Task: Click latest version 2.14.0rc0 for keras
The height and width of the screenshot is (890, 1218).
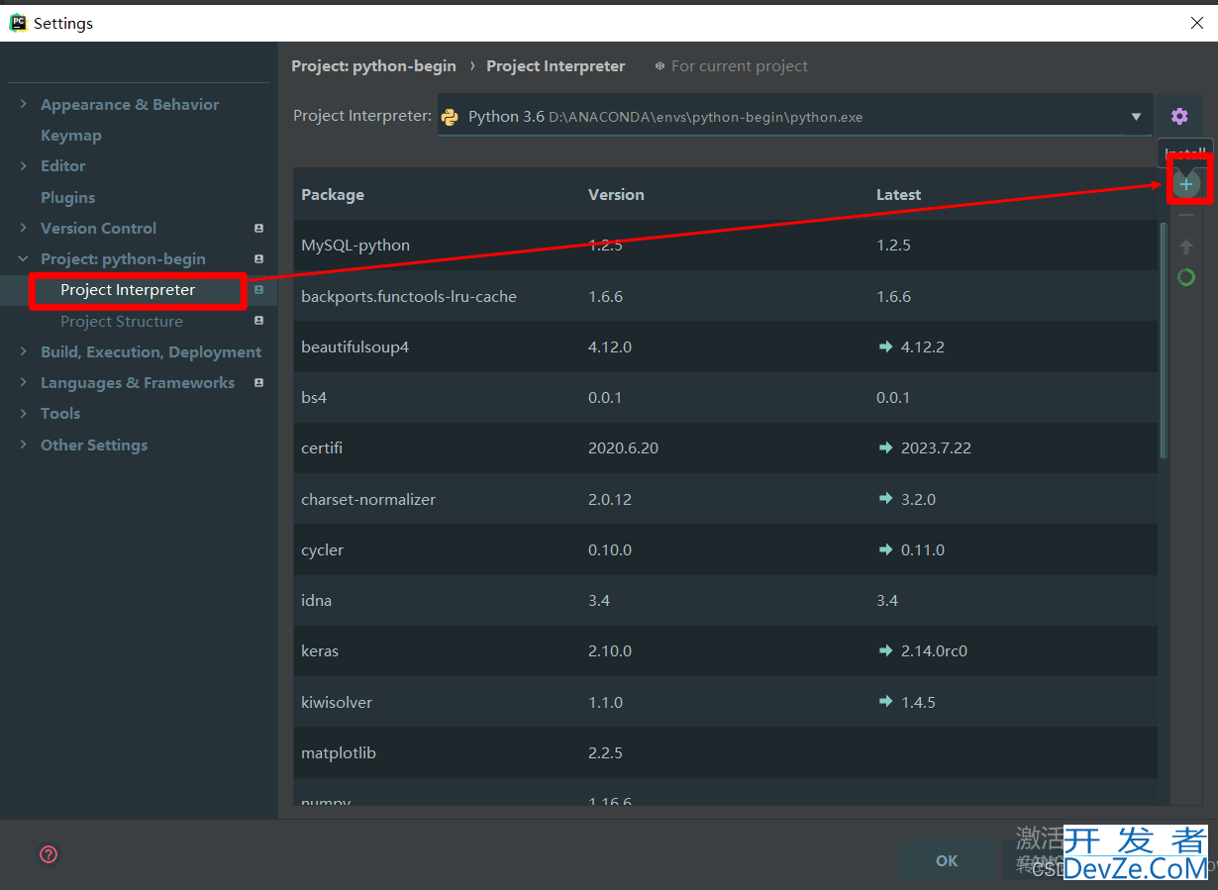Action: point(934,651)
